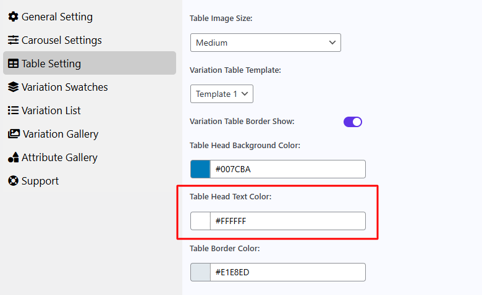Toggle Variation Table Border Show switch
This screenshot has height=295, width=482.
pyautogui.click(x=353, y=122)
